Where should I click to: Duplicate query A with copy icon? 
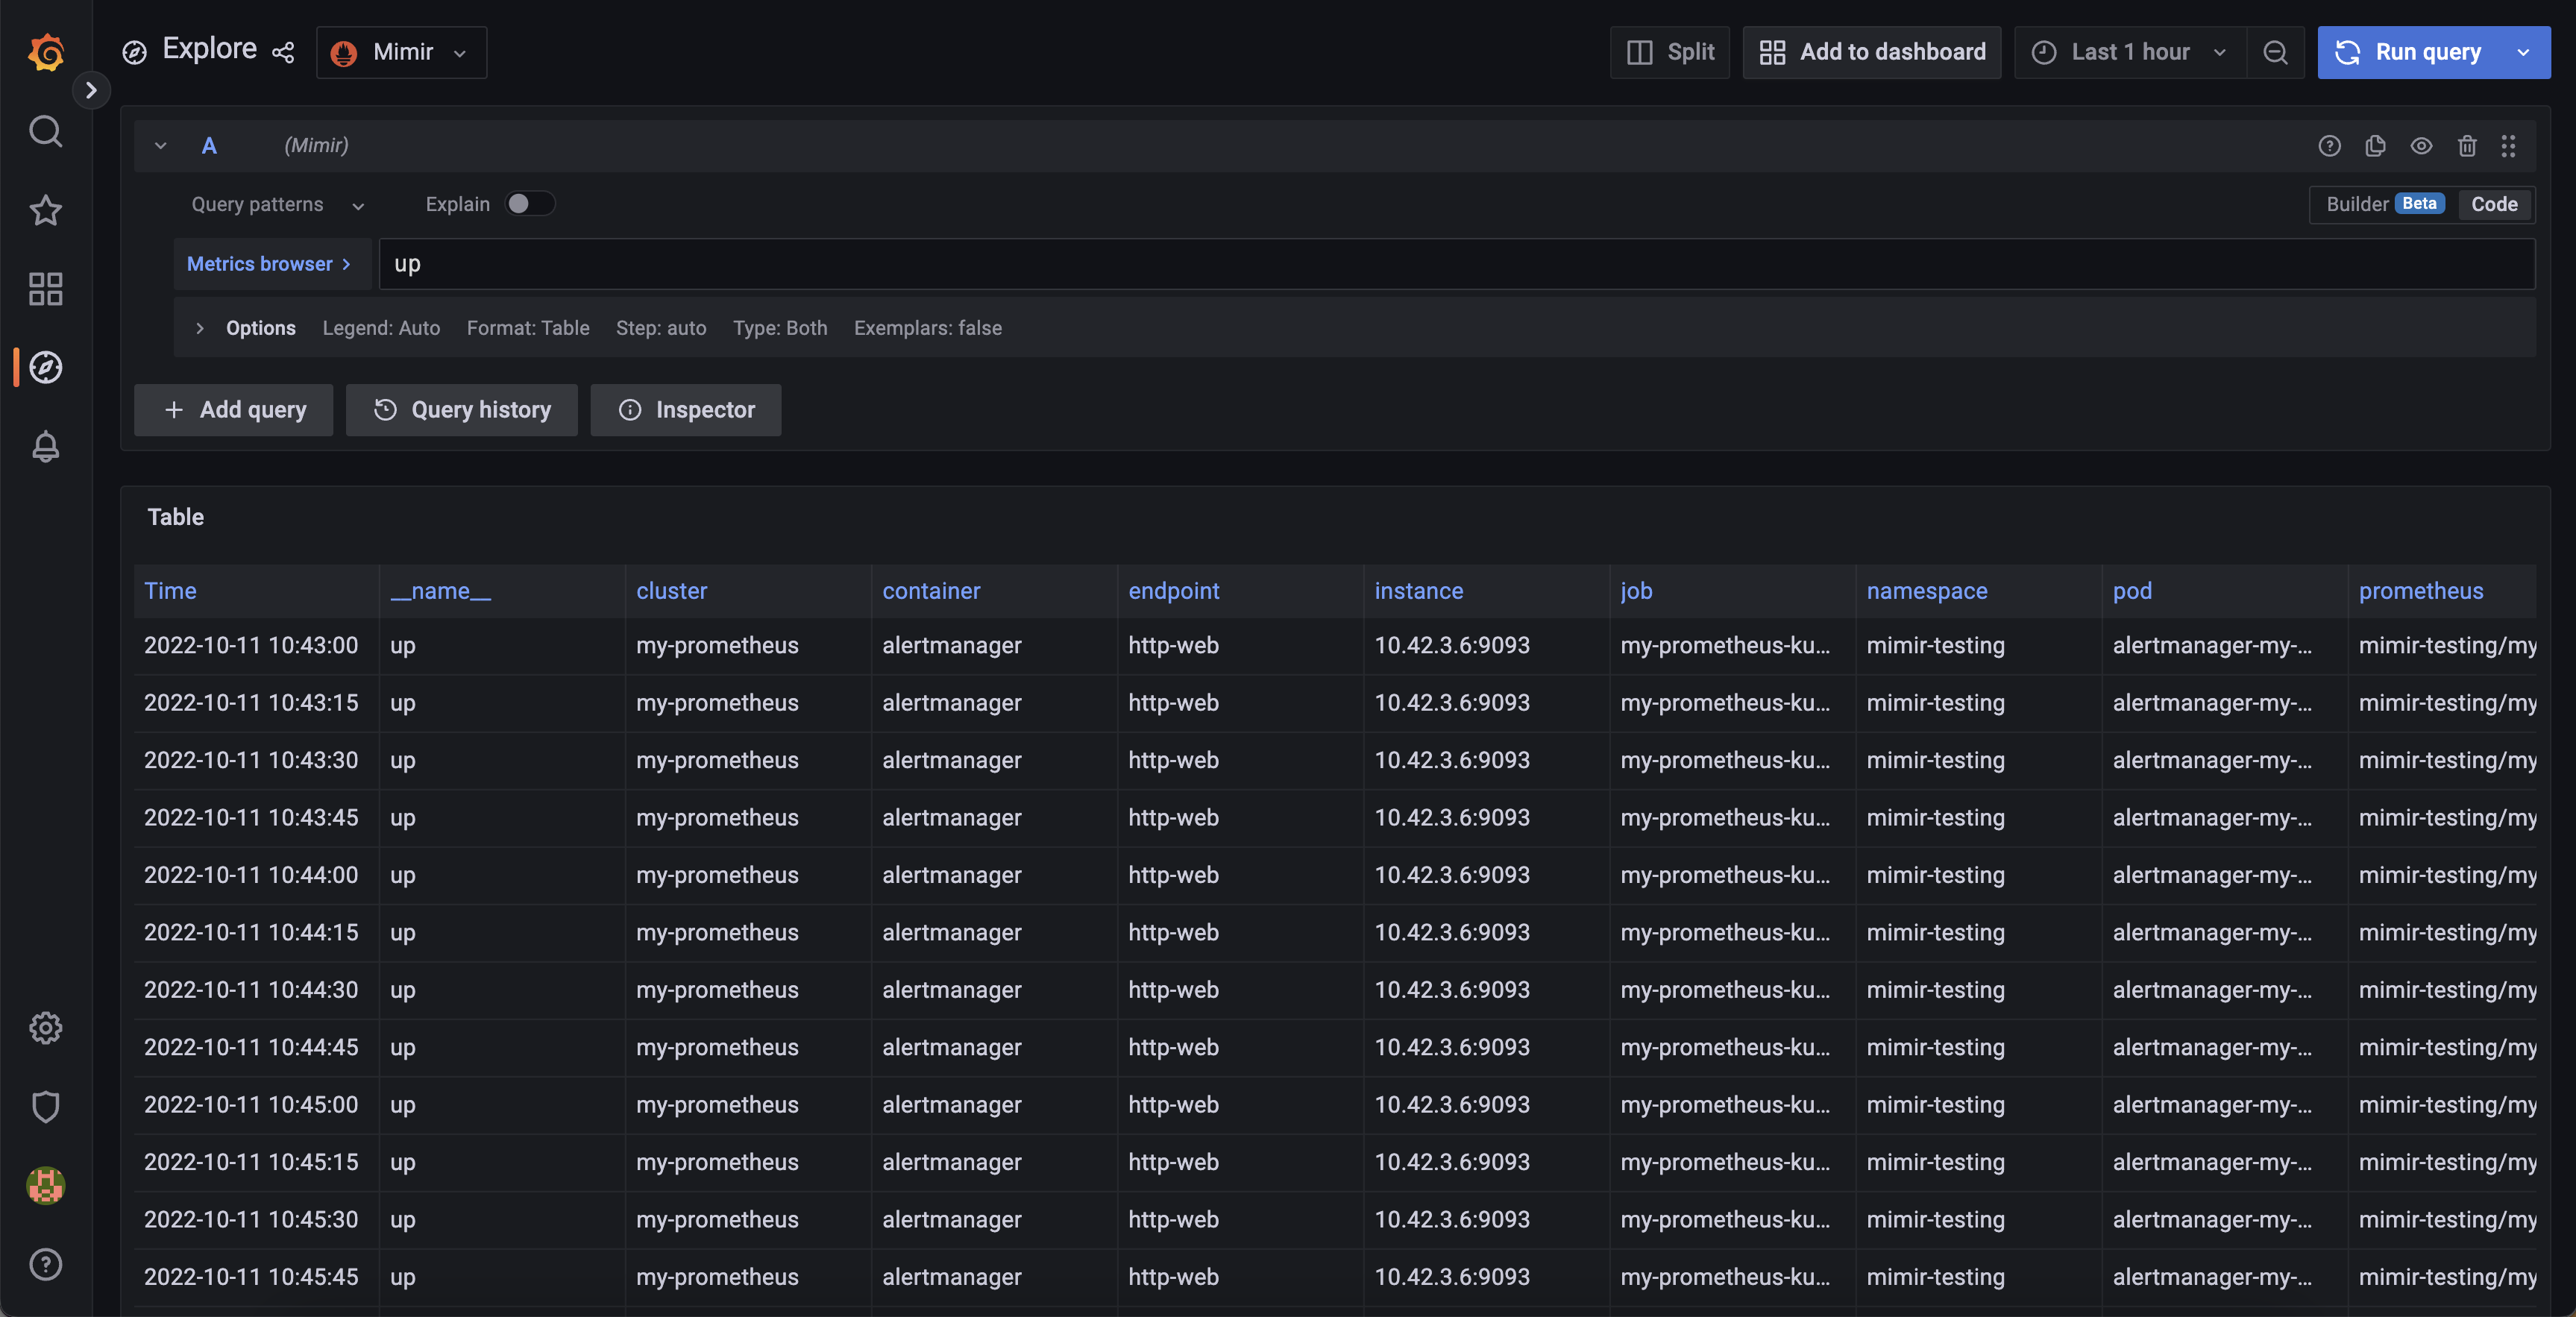pyautogui.click(x=2375, y=146)
